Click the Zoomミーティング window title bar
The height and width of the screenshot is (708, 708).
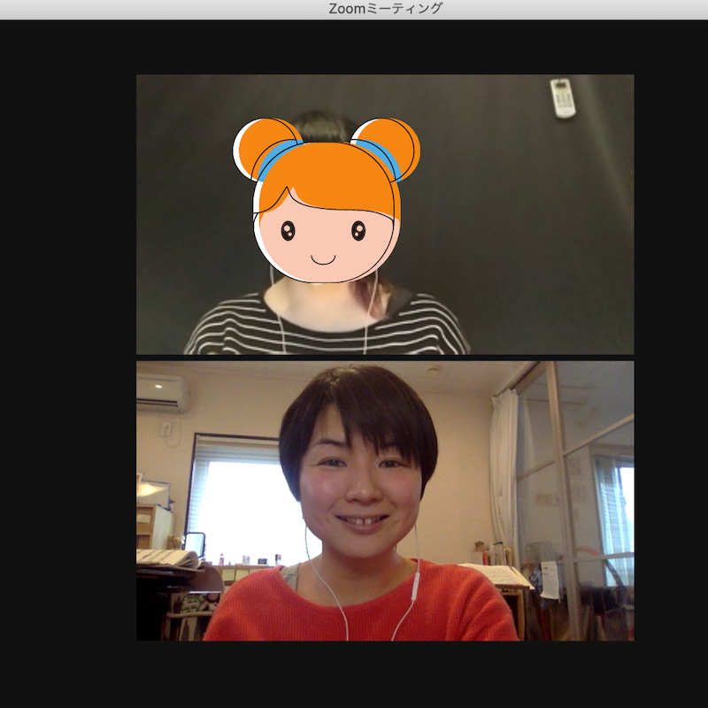354,9
